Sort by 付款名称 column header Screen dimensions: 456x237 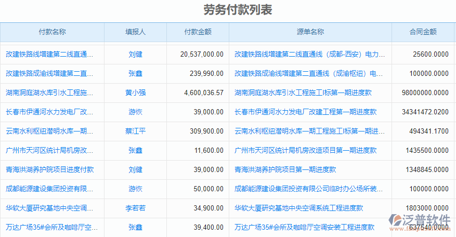[x=52, y=32]
